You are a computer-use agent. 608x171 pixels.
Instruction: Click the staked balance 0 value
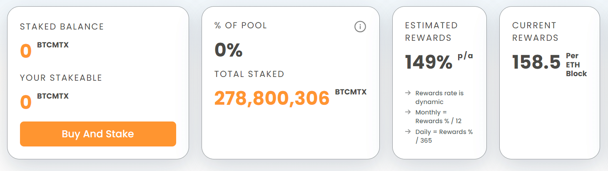click(x=26, y=52)
